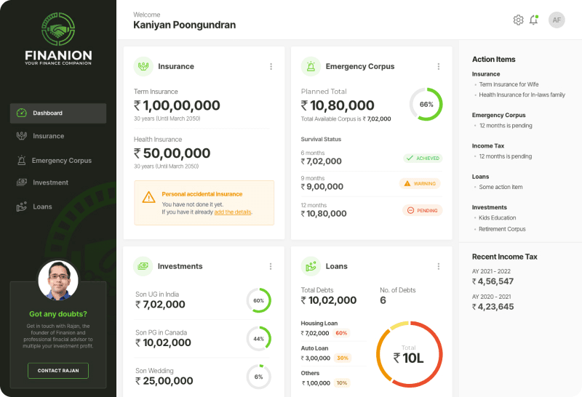This screenshot has height=397, width=582.
Task: Click the Insurance card shield icon
Action: (143, 66)
